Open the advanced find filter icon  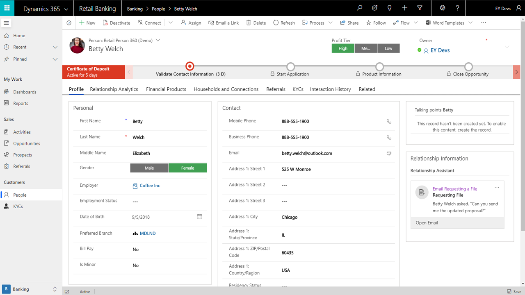420,8
